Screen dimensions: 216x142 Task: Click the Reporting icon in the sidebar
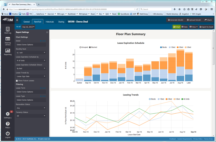tap(7, 51)
